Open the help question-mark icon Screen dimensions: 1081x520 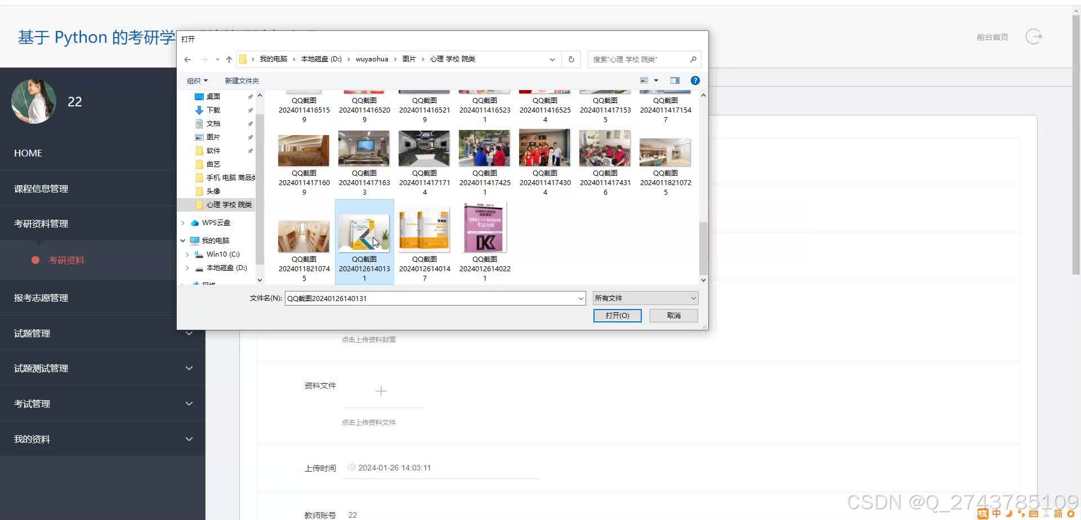[695, 80]
